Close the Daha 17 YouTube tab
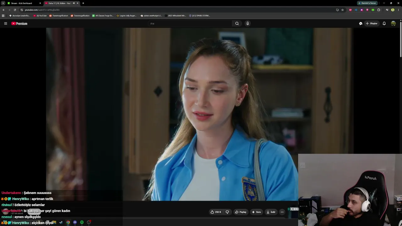The height and width of the screenshot is (226, 402). click(x=78, y=3)
